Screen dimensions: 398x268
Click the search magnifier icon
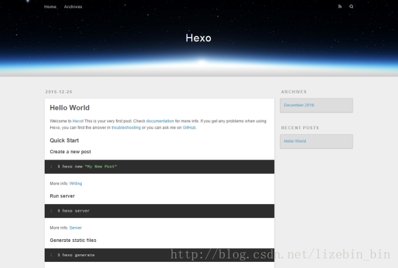tap(351, 7)
